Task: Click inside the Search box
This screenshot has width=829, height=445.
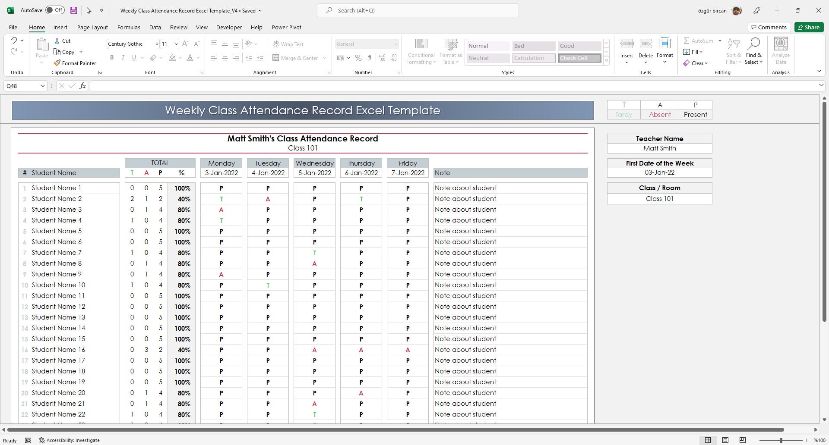Action: click(x=417, y=10)
